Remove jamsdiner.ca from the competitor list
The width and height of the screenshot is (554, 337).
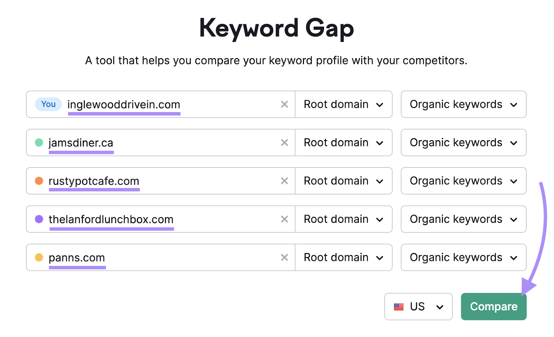(x=285, y=143)
